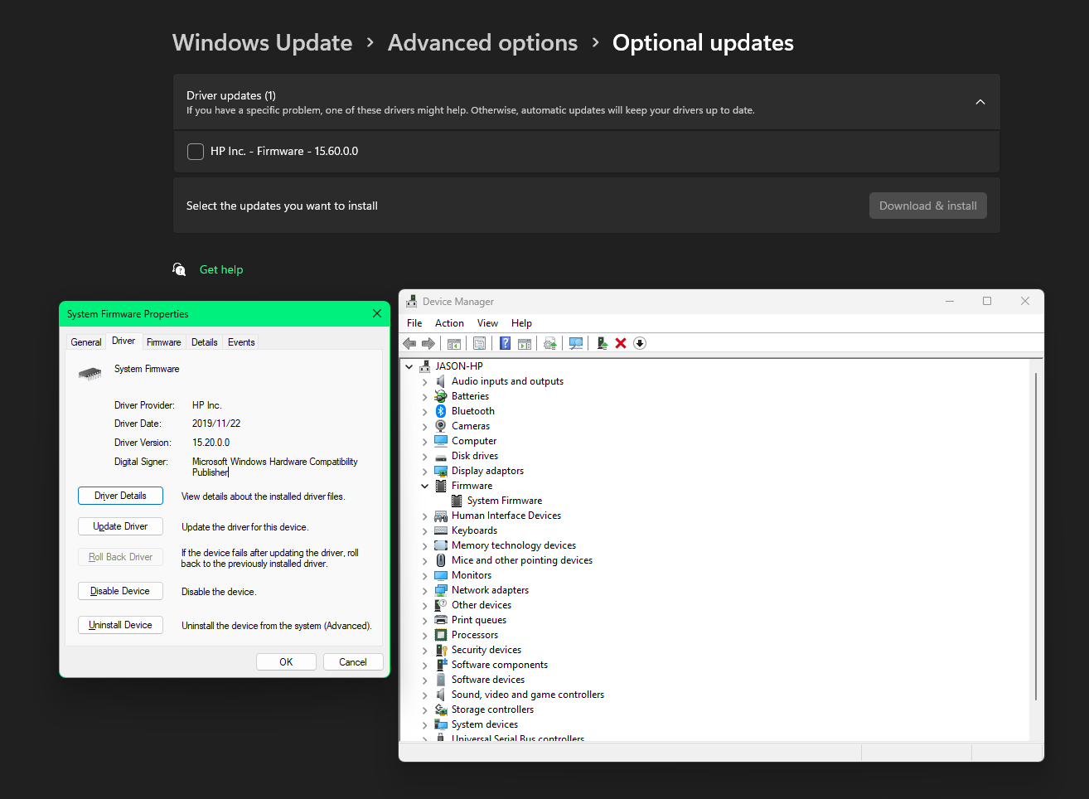Click the Bluetooth category icon in the tree
The image size is (1089, 799).
[441, 411]
